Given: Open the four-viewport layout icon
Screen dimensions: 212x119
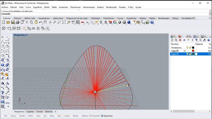Looking at the screenshot, I should pyautogui.click(x=78, y=22).
